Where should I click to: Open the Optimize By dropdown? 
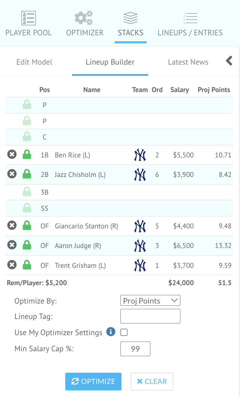point(150,301)
